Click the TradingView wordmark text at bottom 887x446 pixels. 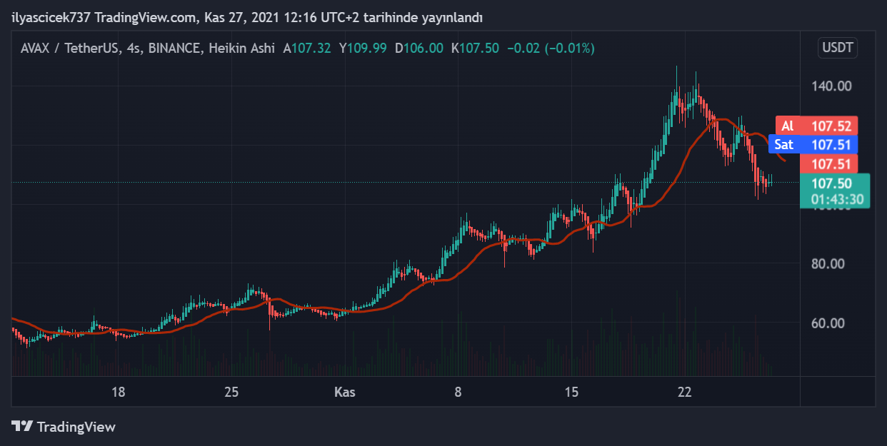(x=76, y=427)
